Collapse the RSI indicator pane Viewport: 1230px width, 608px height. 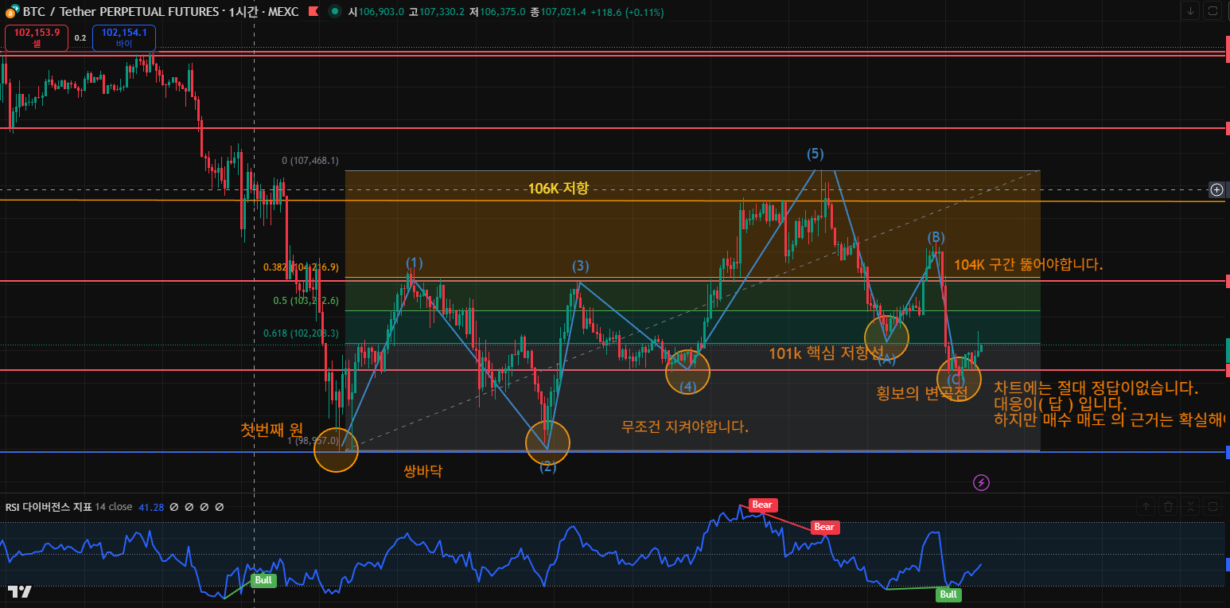1190,505
